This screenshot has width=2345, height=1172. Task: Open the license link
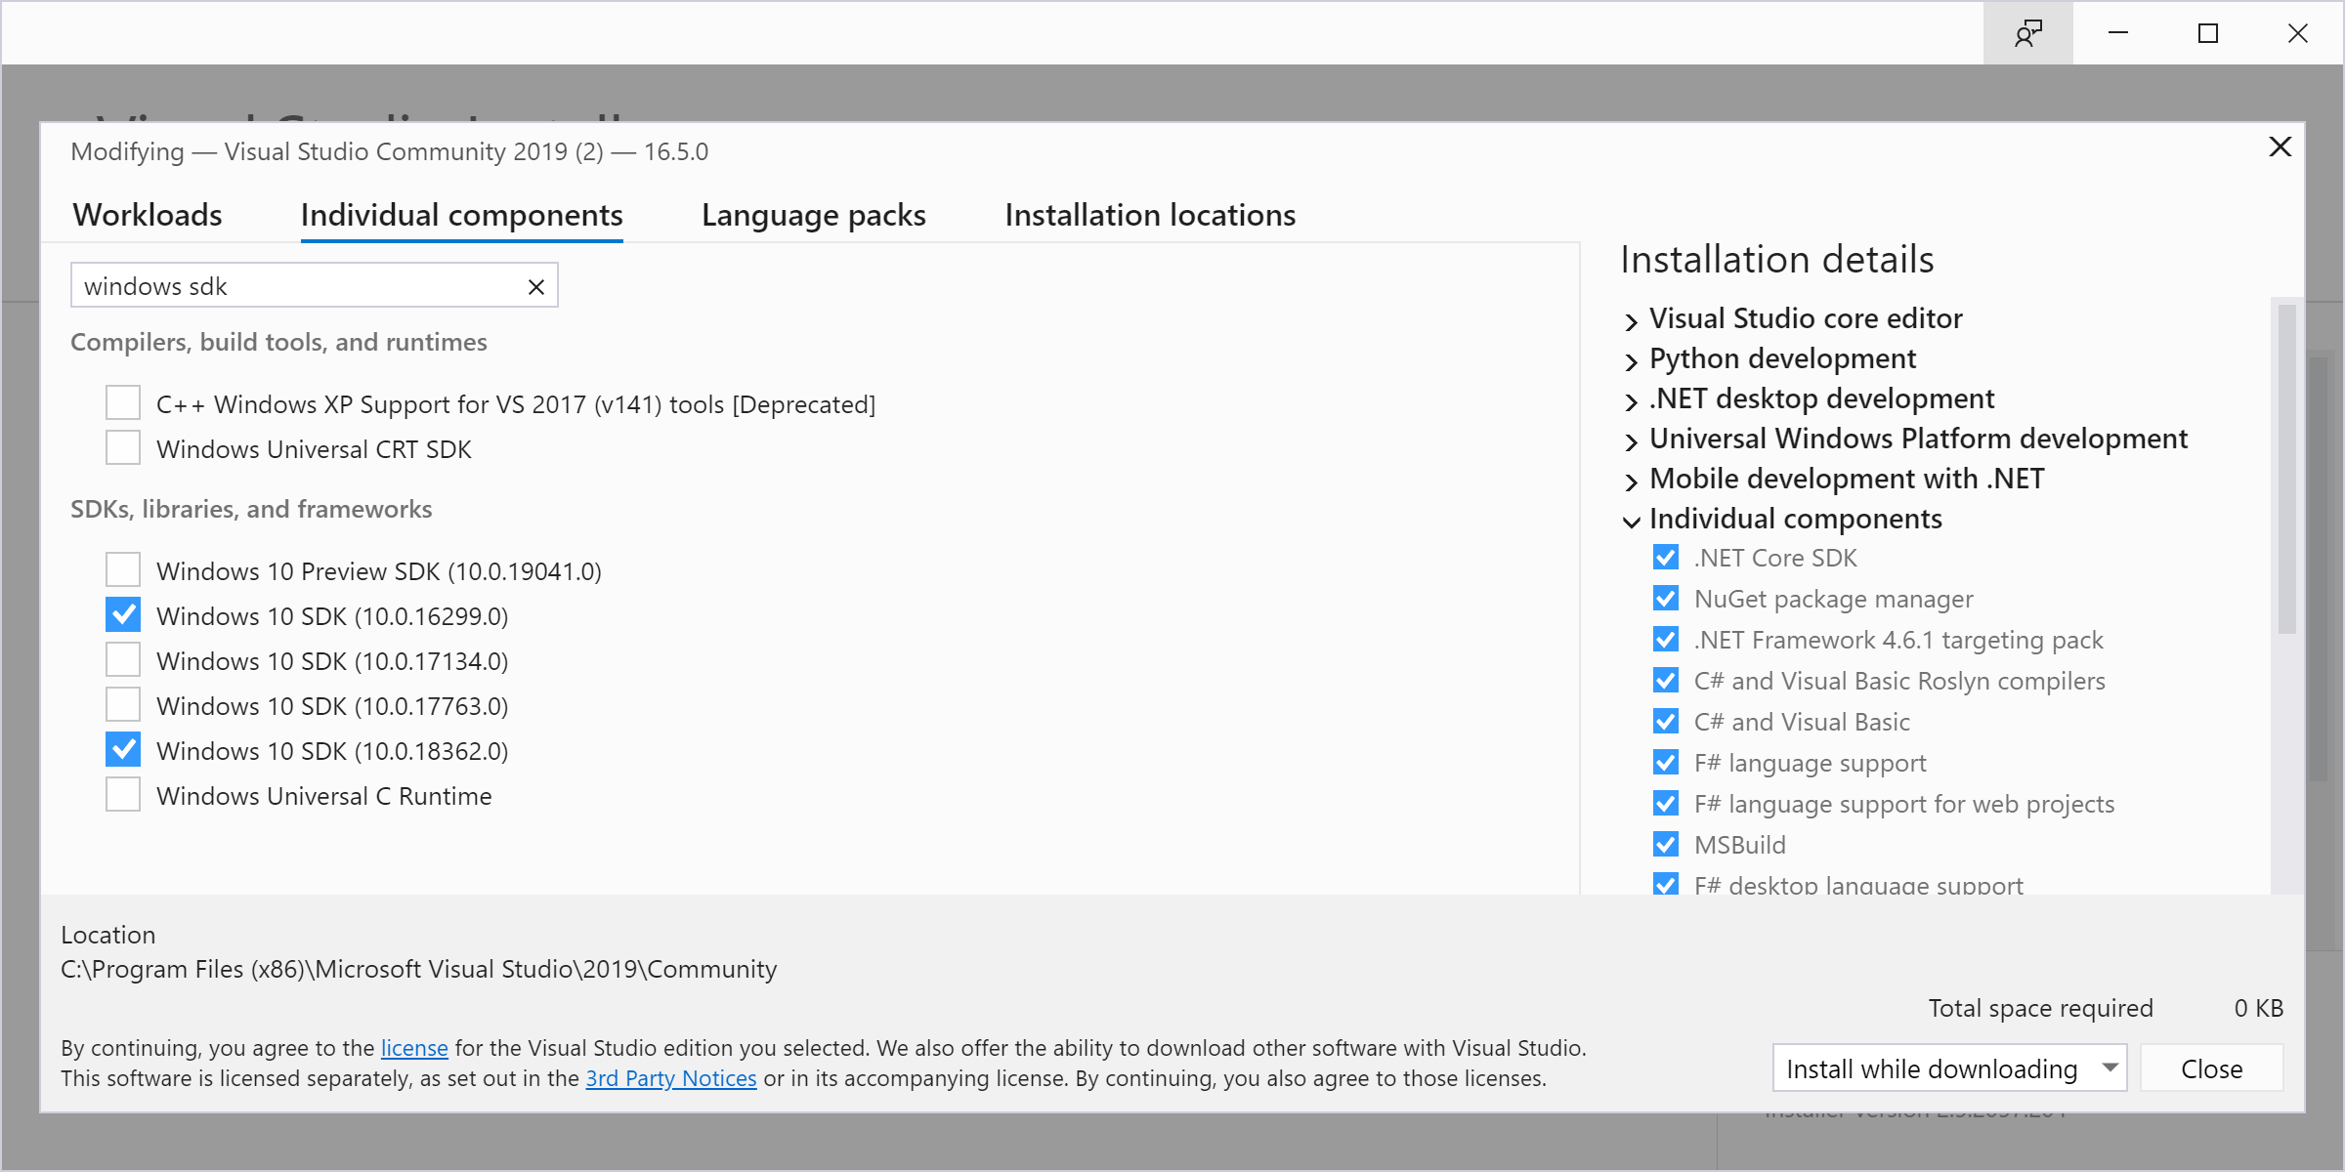413,1047
